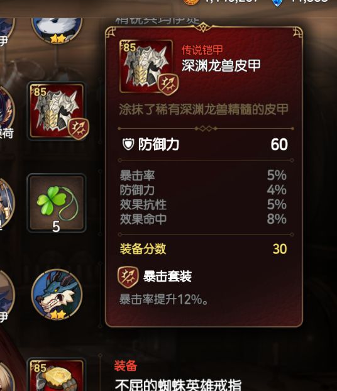Screen dimensions: 337x391
Task: Click the Critical Set icon beside 暴击套装
Action: click(128, 277)
